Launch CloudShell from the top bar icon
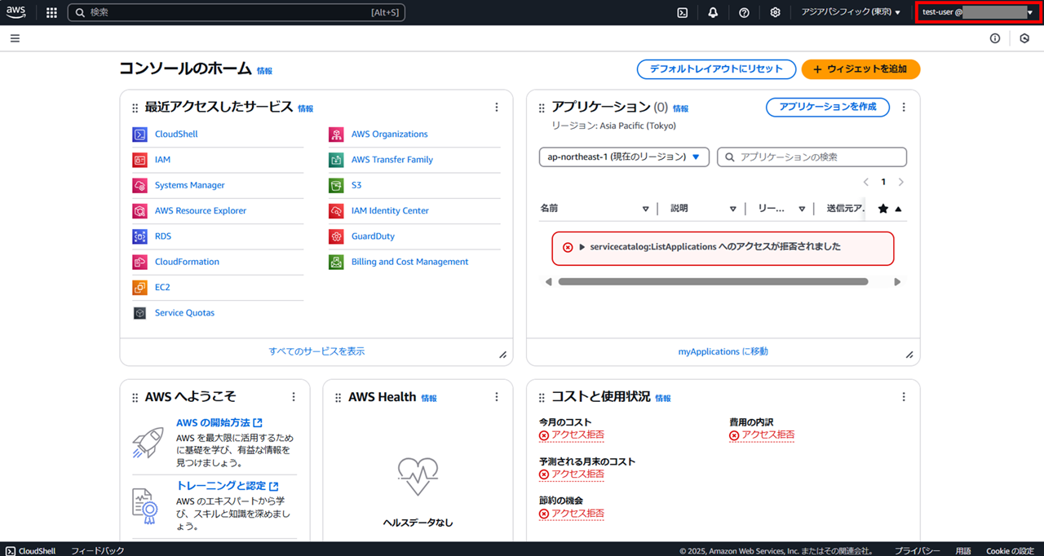 pos(683,12)
